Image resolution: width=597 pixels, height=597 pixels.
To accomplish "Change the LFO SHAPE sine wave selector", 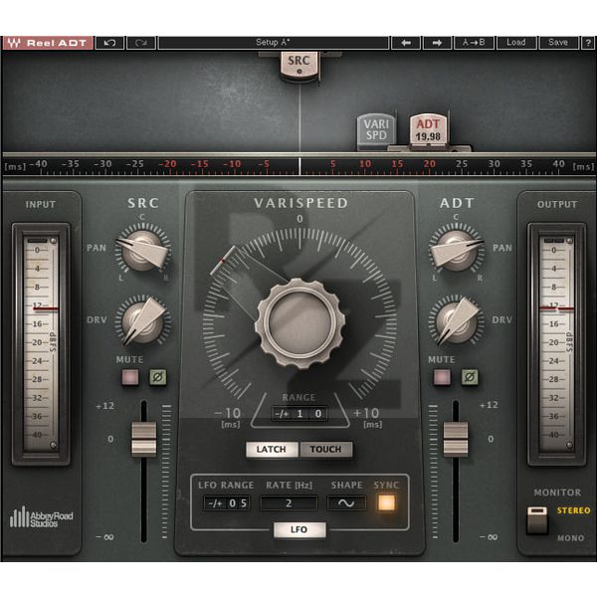I will pos(346,503).
